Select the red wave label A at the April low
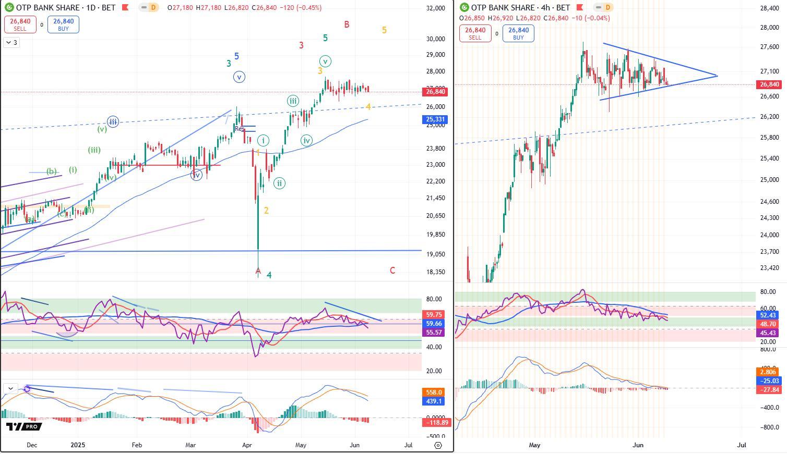787x454 pixels. pos(258,271)
